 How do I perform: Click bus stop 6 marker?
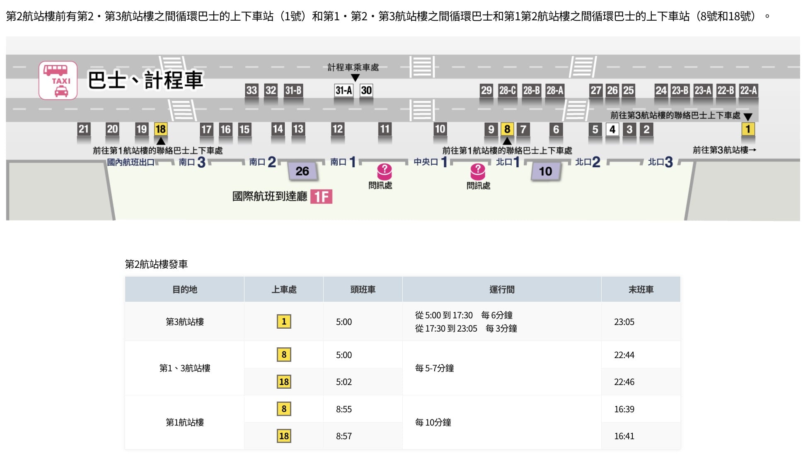coord(556,130)
